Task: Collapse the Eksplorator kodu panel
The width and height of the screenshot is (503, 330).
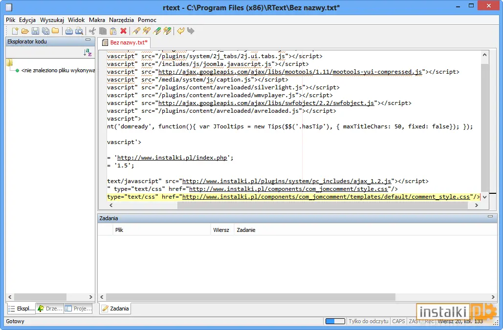Action: pyautogui.click(x=88, y=40)
